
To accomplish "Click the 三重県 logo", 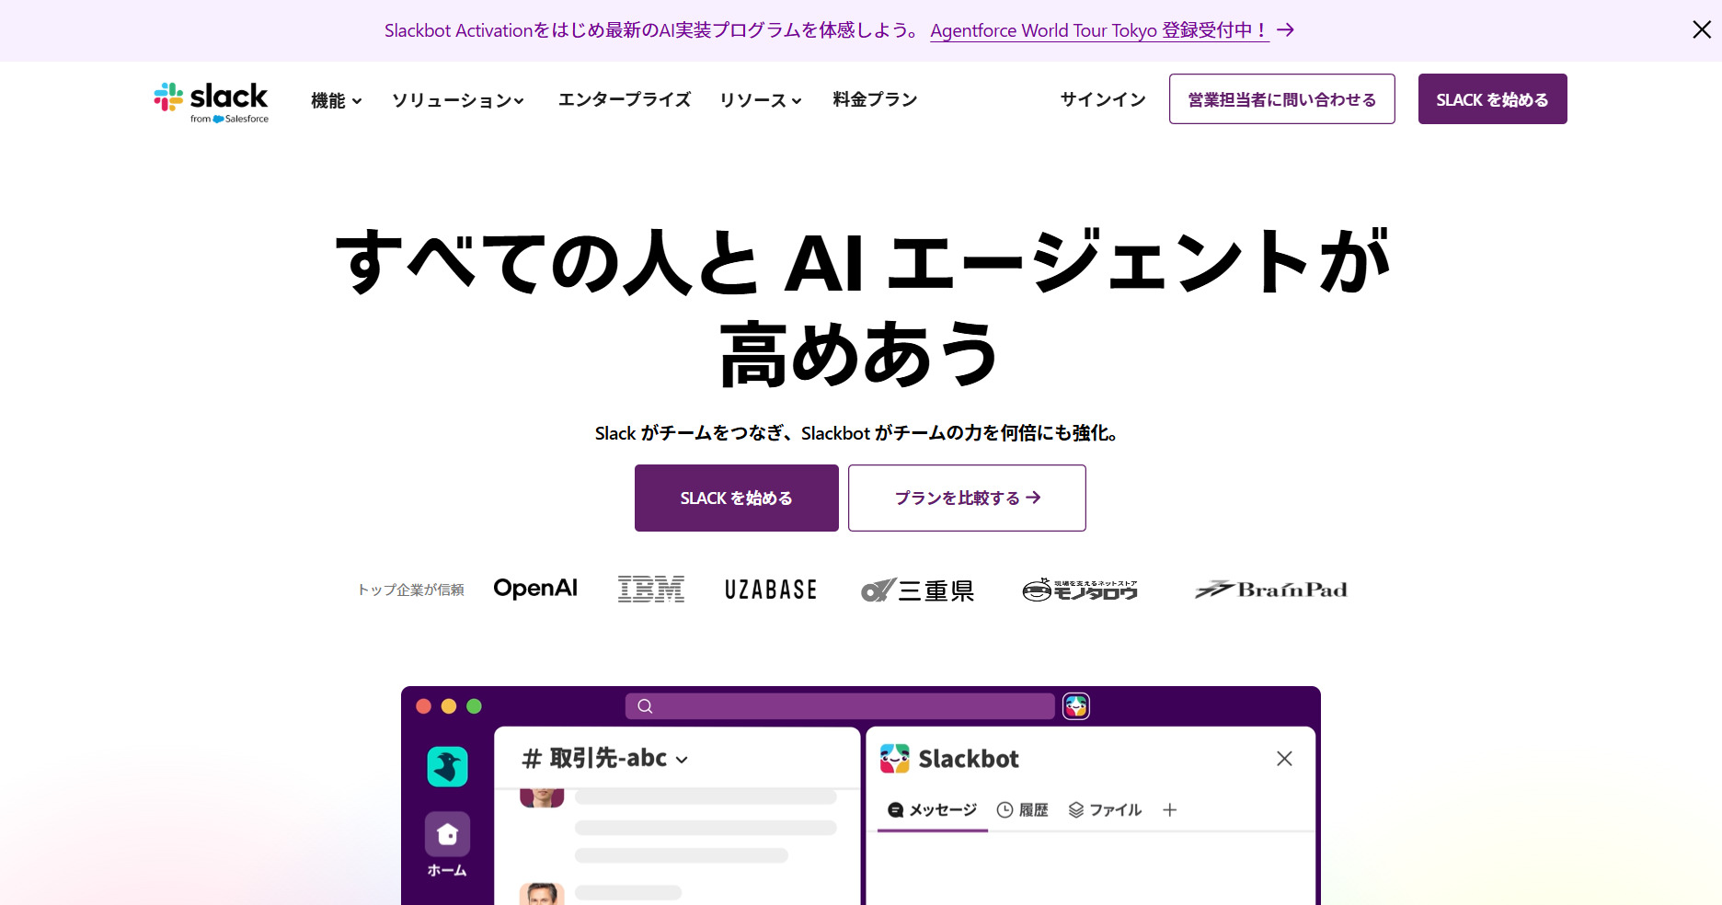I will [917, 590].
